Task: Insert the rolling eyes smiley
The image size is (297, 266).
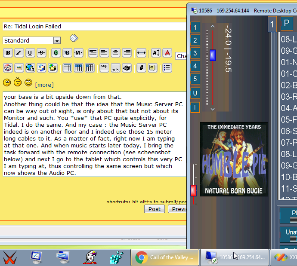Action: (28, 83)
